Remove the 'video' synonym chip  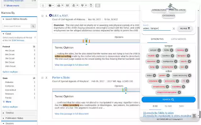[154, 76]
